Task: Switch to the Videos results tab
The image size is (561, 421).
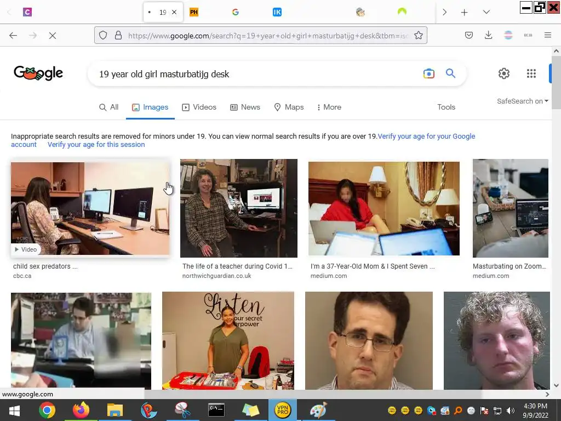Action: pyautogui.click(x=199, y=107)
